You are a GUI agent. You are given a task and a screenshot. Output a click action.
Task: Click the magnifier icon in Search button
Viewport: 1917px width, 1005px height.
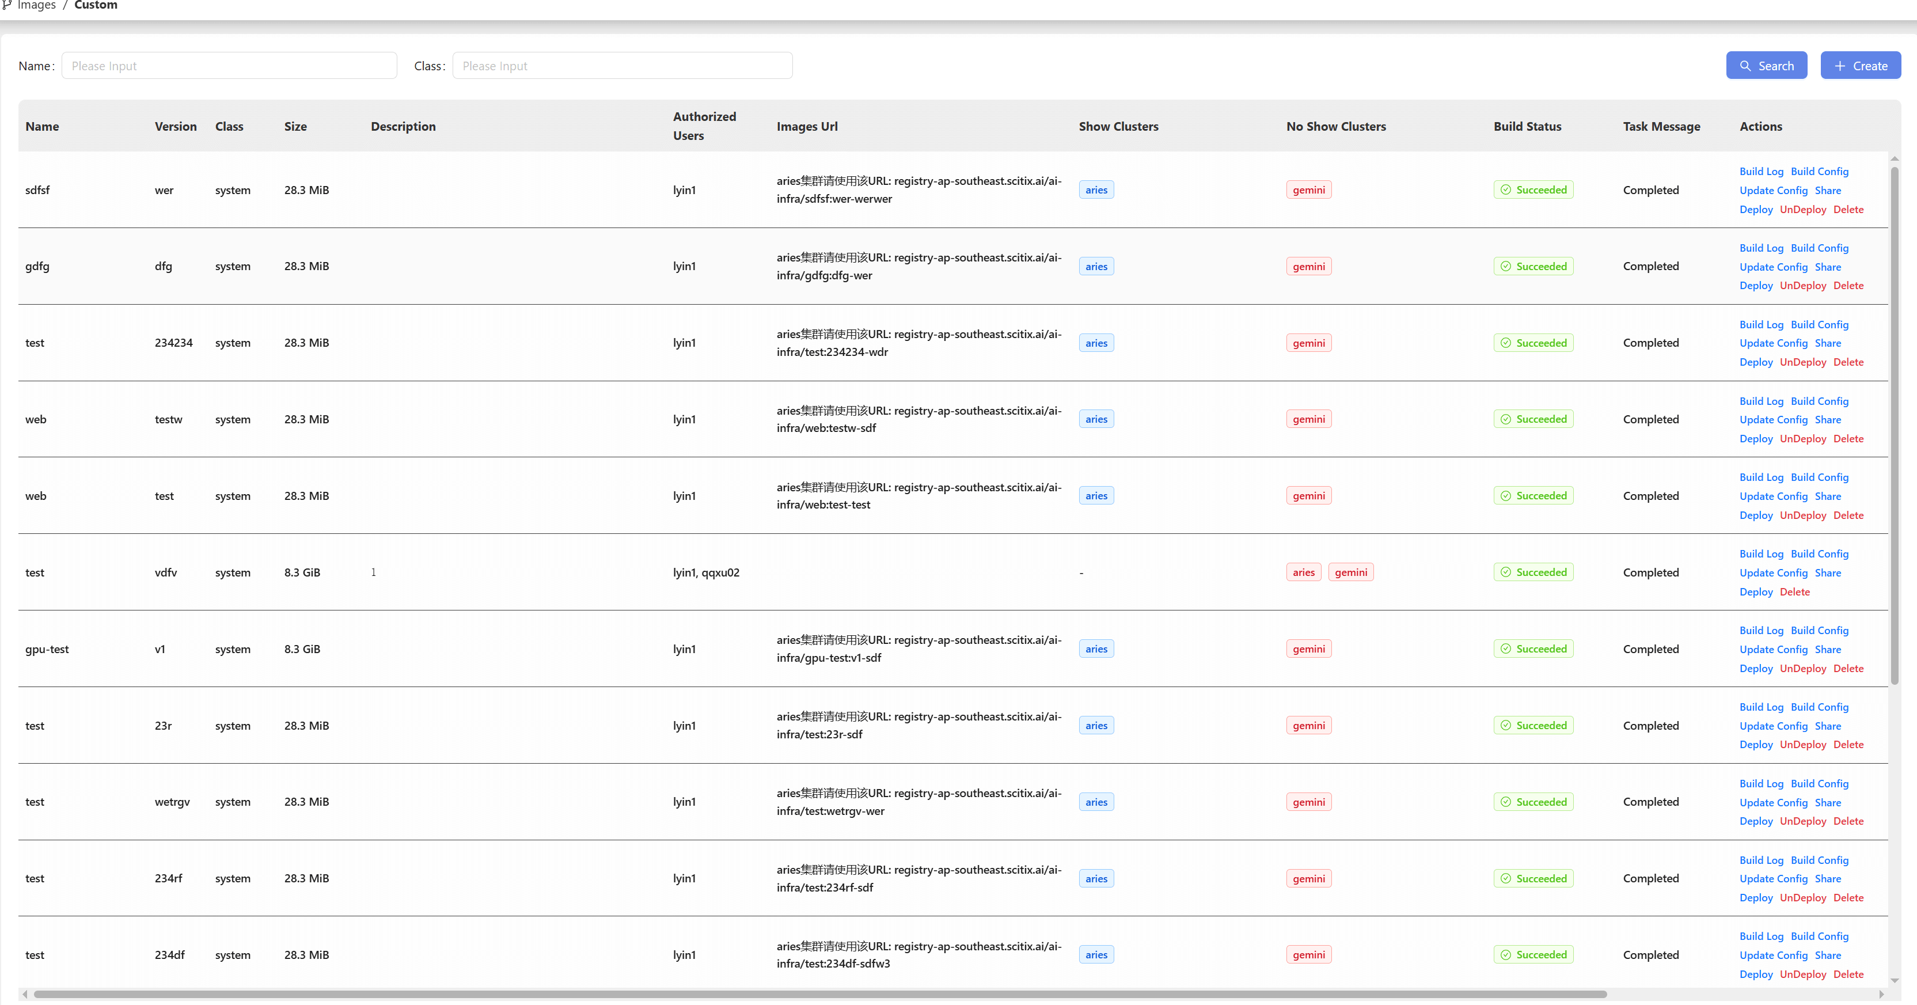click(x=1745, y=66)
